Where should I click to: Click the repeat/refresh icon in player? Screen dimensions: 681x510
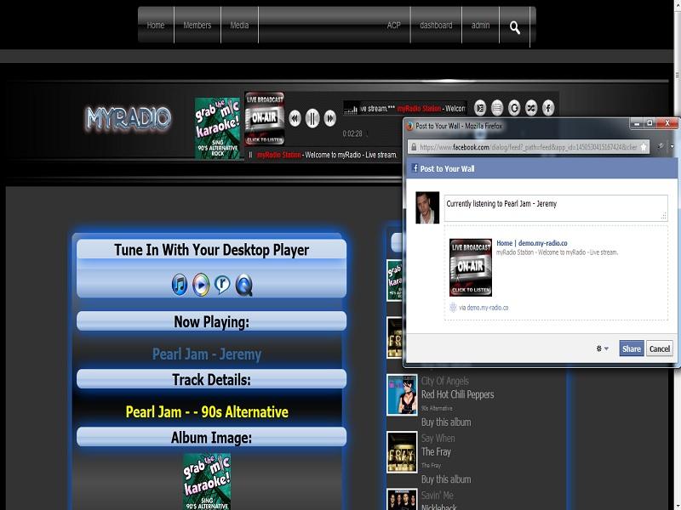pos(514,108)
